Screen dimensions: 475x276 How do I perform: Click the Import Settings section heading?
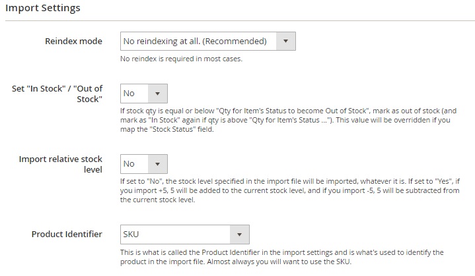coord(42,9)
